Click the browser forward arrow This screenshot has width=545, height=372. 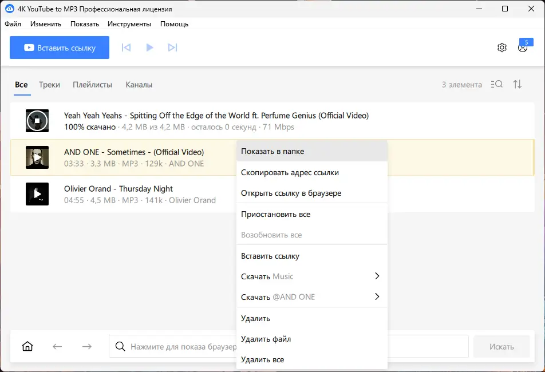[x=86, y=346]
